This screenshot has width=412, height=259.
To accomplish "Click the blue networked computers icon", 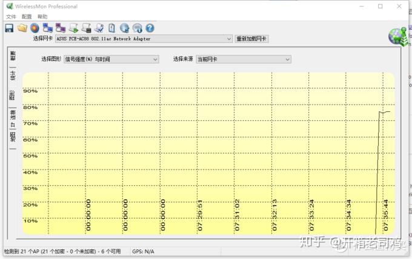I will click(47, 28).
